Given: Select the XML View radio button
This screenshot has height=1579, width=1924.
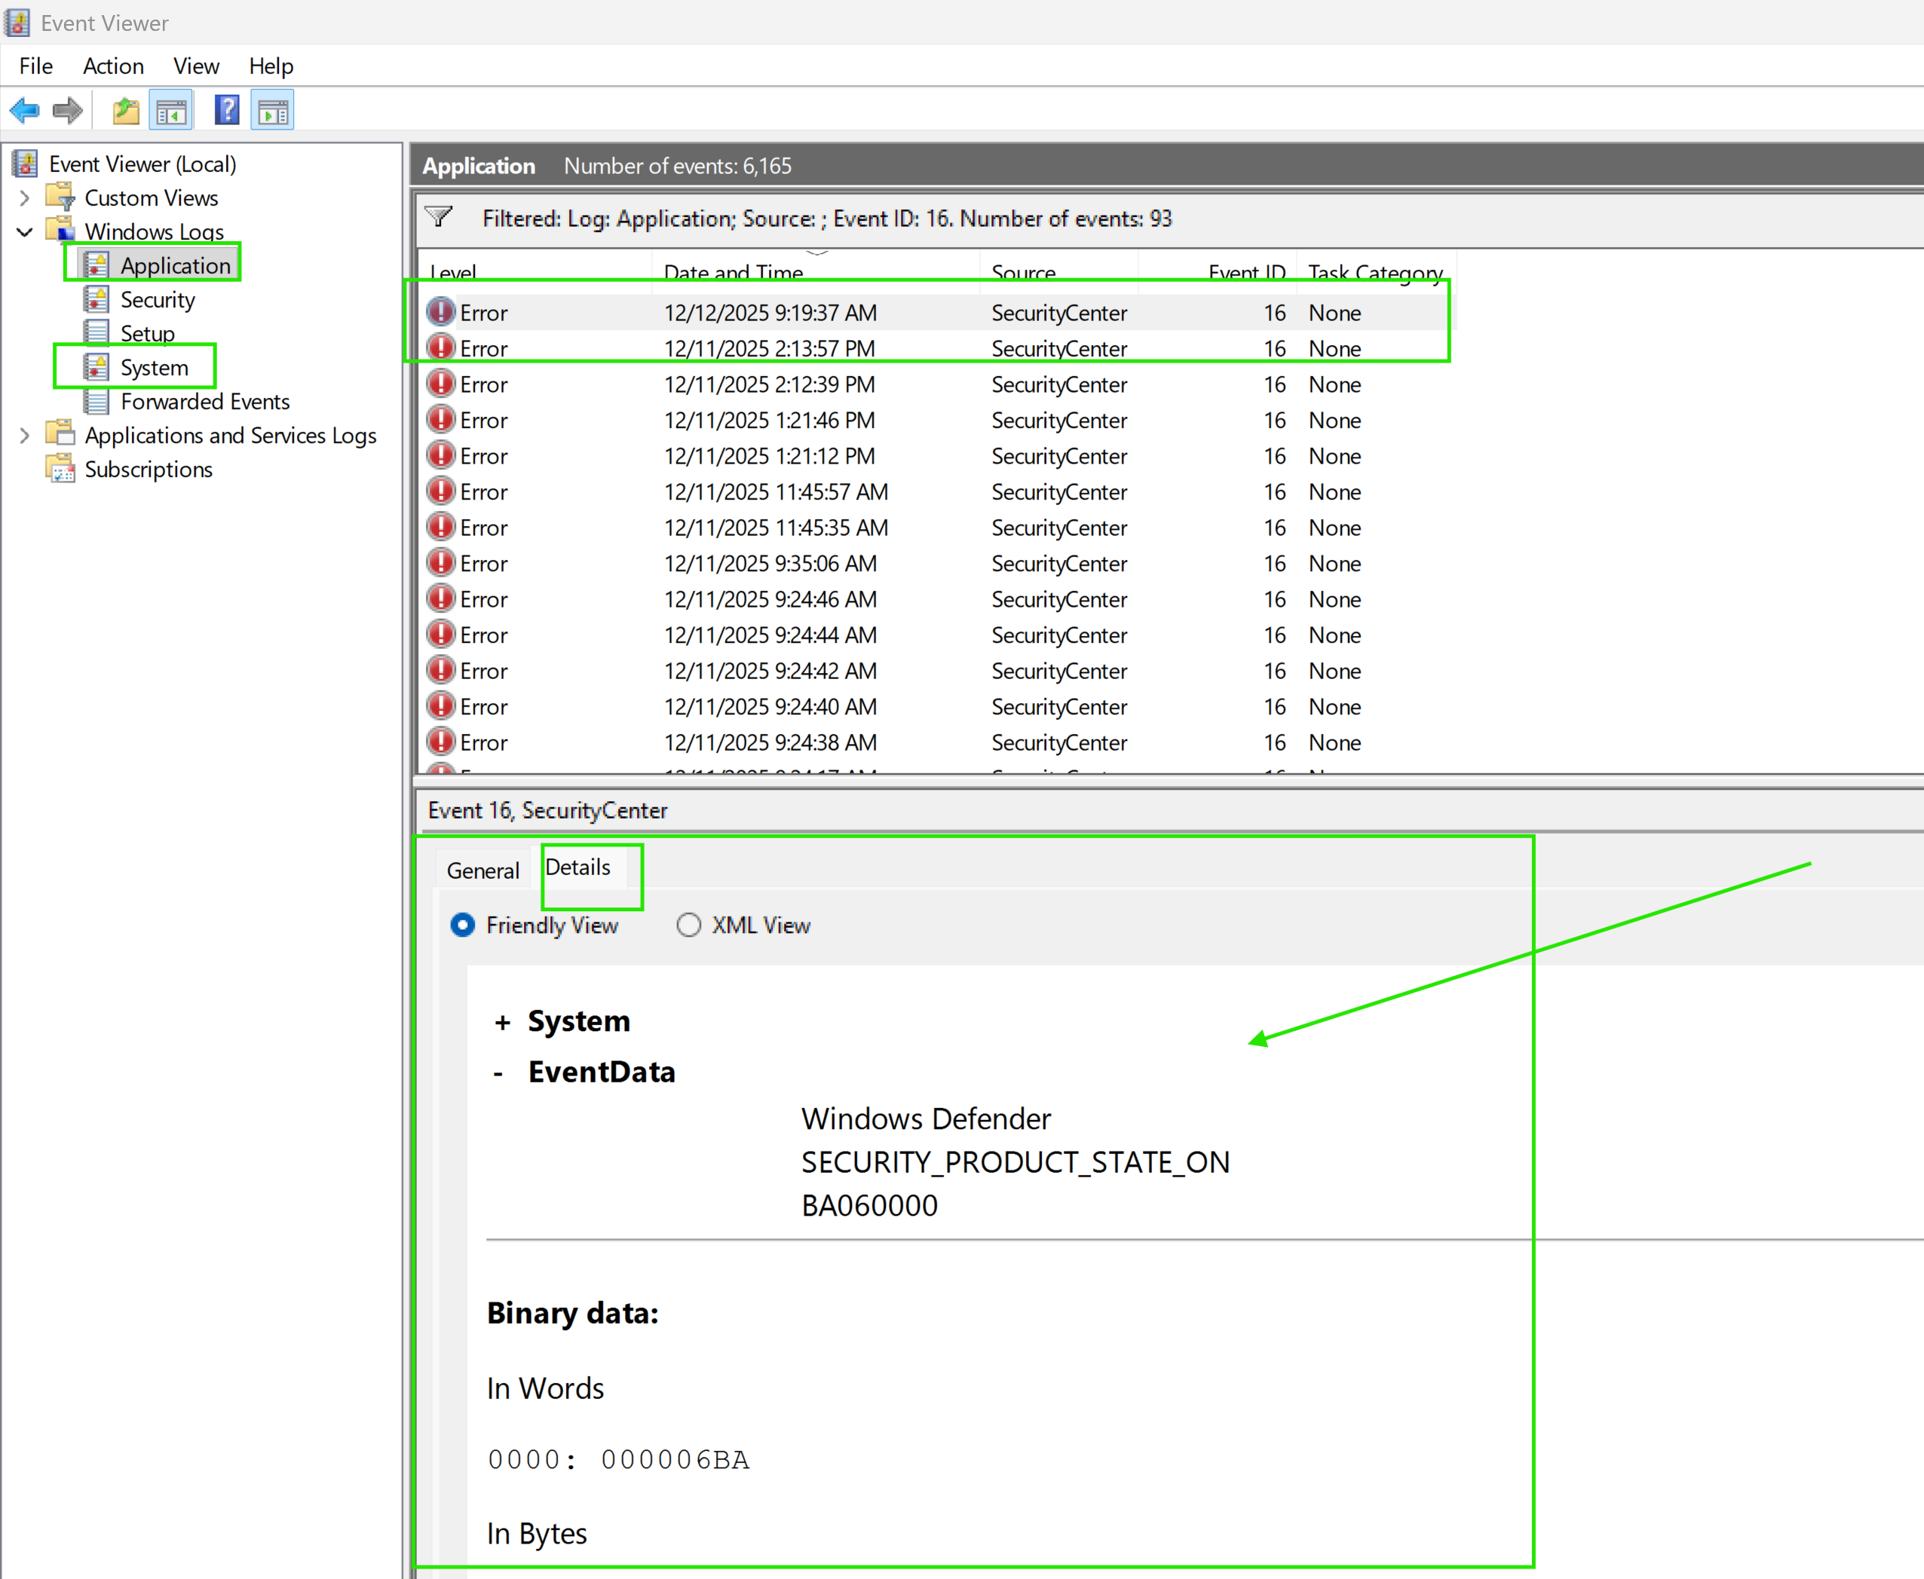Looking at the screenshot, I should point(688,925).
